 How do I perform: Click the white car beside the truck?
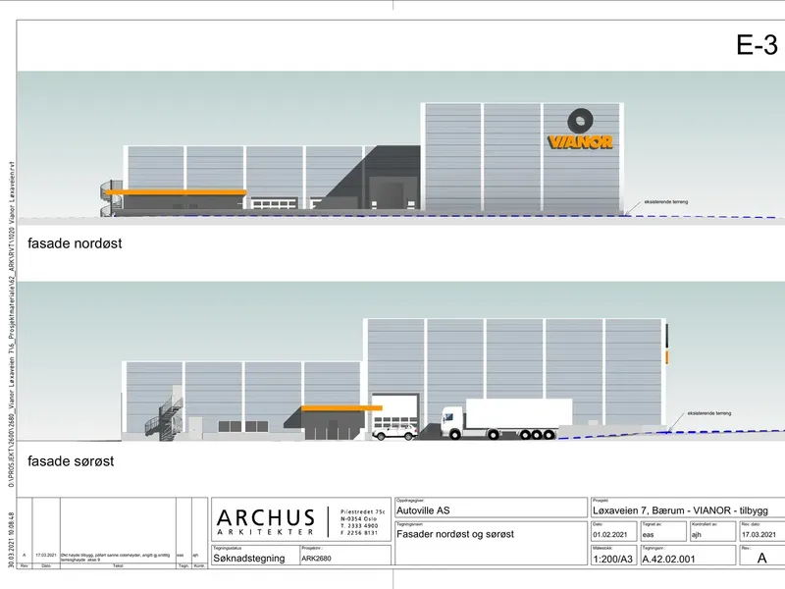pyautogui.click(x=395, y=432)
